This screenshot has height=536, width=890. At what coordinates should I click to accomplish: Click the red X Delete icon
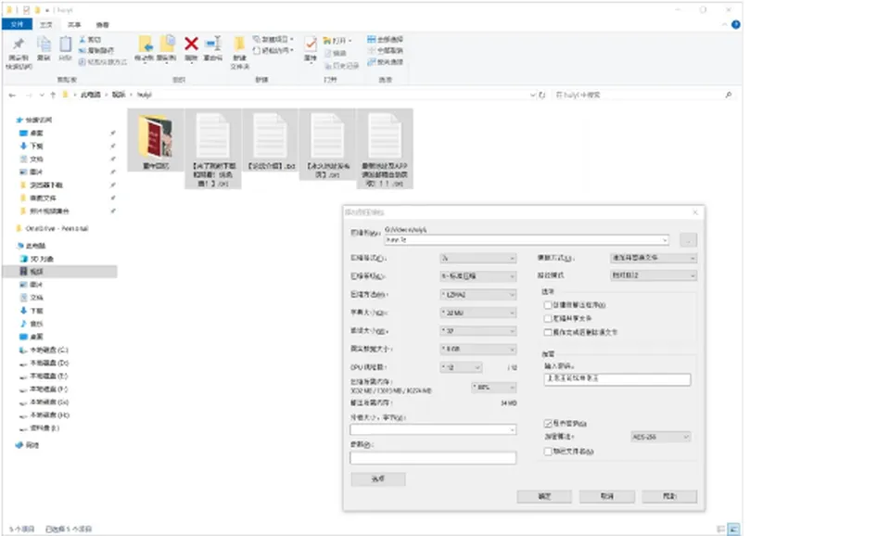tap(191, 44)
